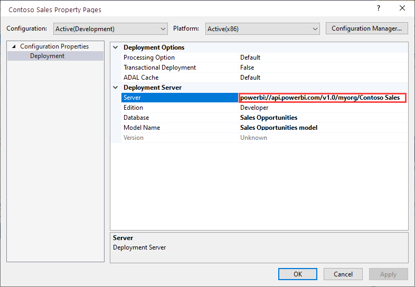Open Configuration Manager
The height and width of the screenshot is (287, 415).
coord(367,28)
